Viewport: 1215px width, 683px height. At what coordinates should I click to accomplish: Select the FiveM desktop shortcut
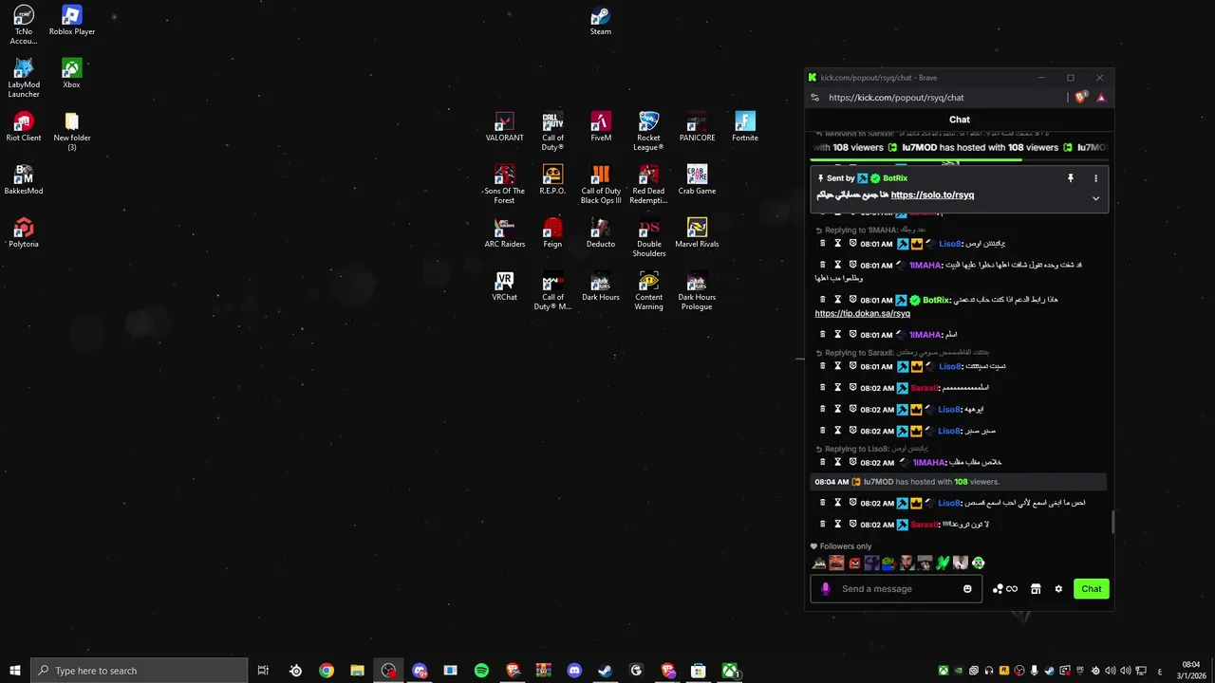click(601, 127)
